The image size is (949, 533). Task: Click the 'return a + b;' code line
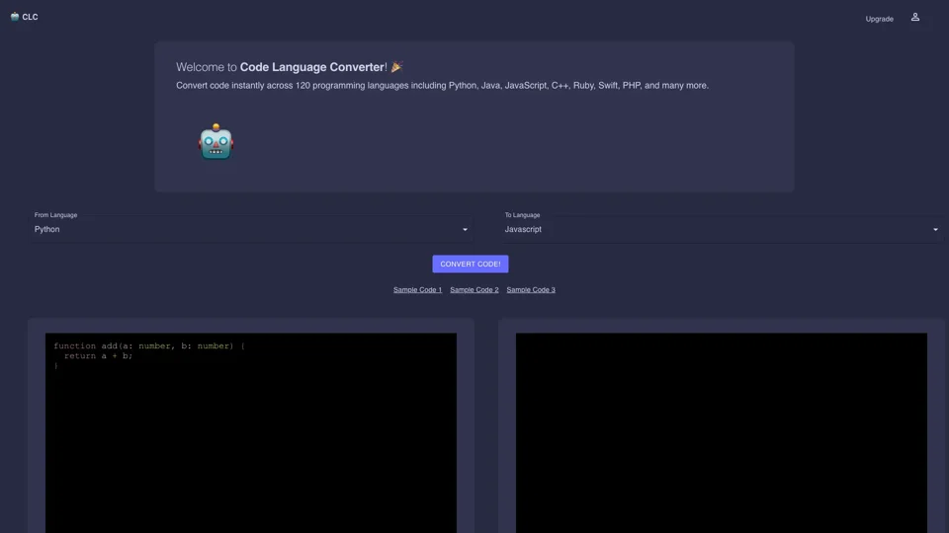coord(98,356)
